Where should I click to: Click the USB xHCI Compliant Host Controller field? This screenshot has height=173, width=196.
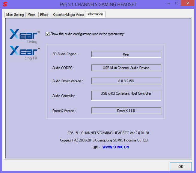(x=126, y=96)
